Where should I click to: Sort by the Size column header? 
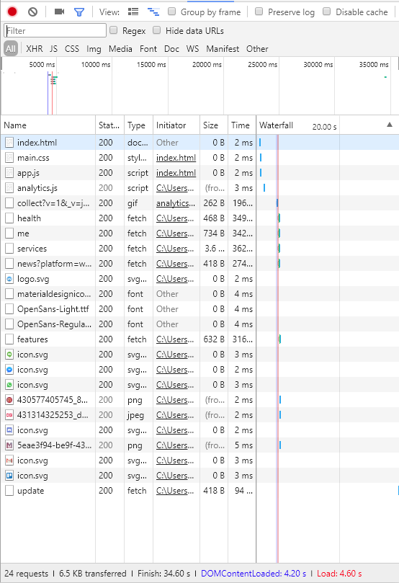(214, 125)
